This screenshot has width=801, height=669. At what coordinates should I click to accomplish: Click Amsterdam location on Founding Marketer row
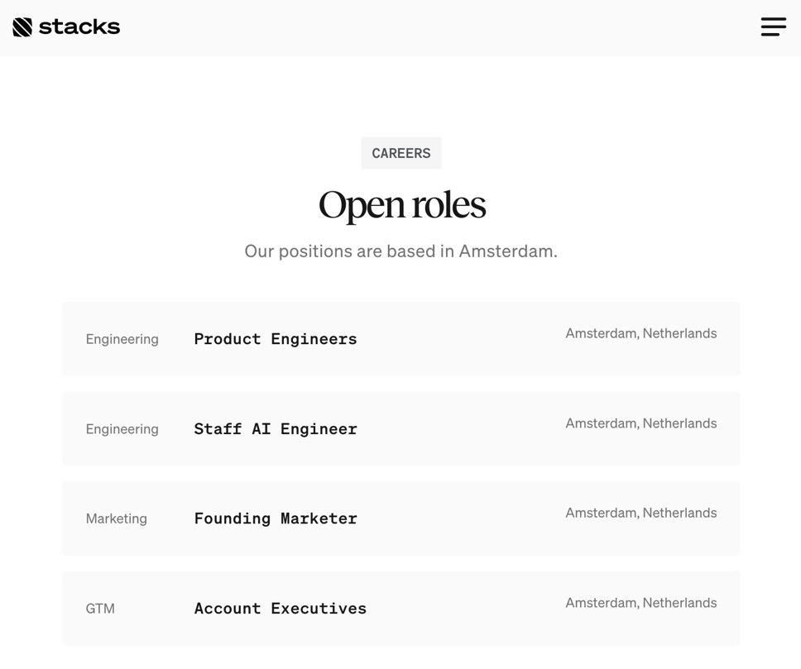pos(641,513)
